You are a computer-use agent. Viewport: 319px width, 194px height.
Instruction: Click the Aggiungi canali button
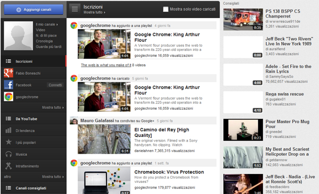(33, 10)
